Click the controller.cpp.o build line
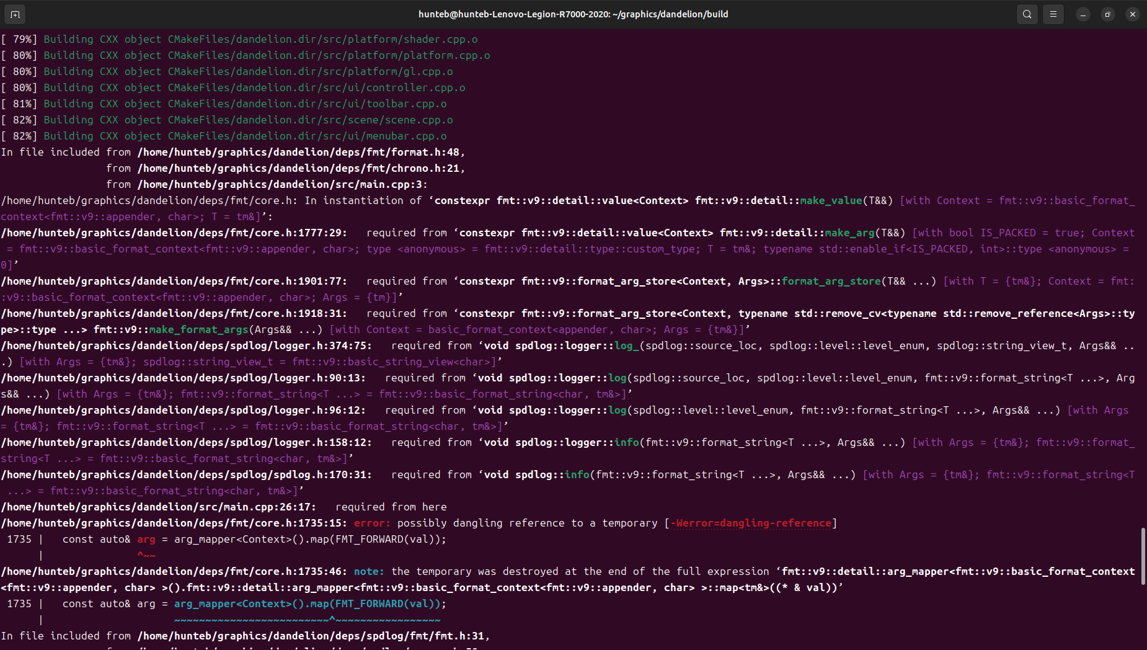 [x=254, y=87]
